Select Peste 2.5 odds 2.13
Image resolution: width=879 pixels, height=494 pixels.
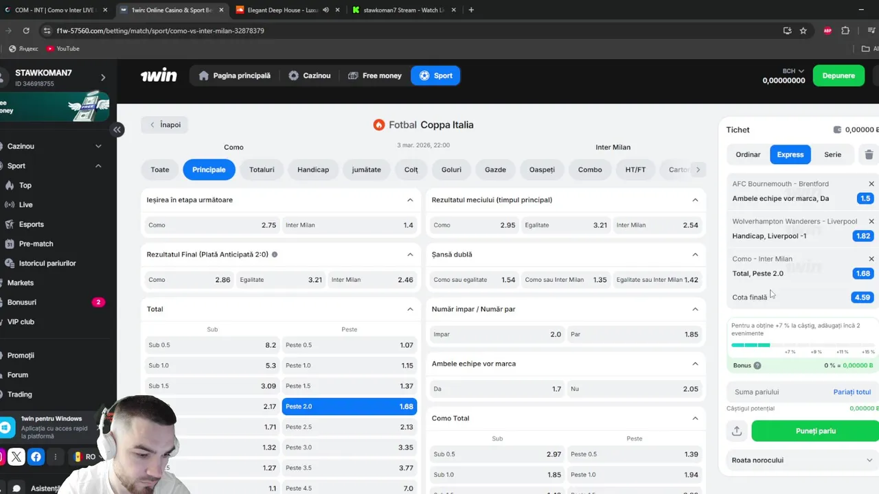pos(350,427)
